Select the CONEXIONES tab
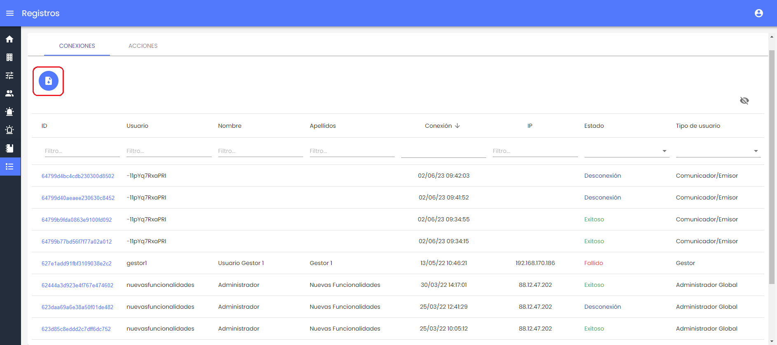This screenshot has width=777, height=345. click(77, 46)
